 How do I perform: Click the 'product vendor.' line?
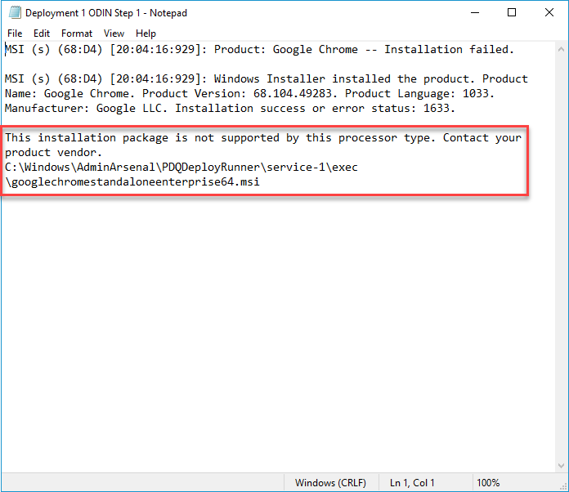(53, 152)
